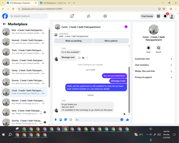This screenshot has height=143, width=179.
Task: Click the chat messages vertical scrollbar
Action: click(129, 90)
